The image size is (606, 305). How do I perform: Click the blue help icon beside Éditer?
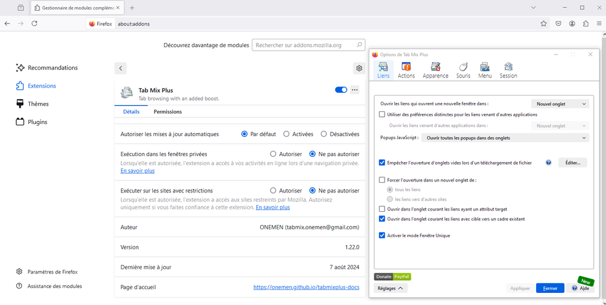(x=548, y=163)
